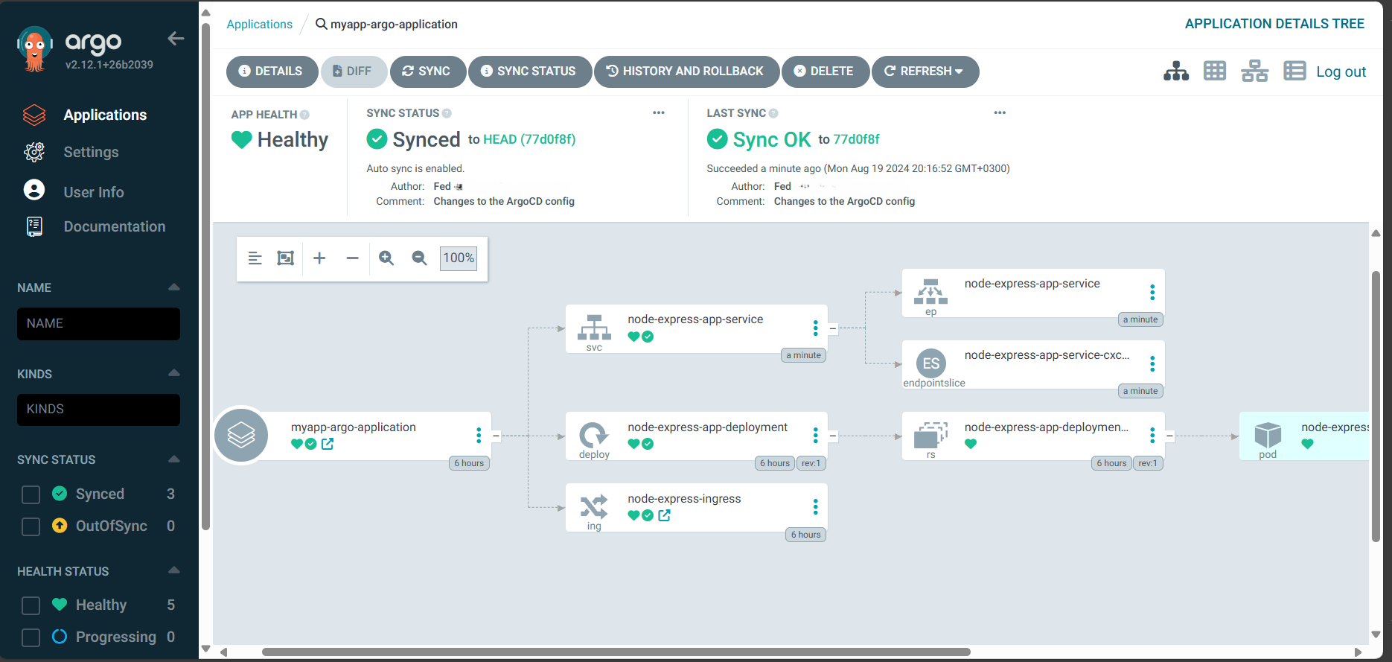Collapse the KINDS filter section
This screenshot has height=662, width=1392.
point(174,373)
